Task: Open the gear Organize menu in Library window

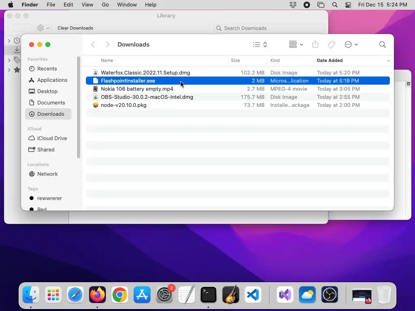Action: pos(43,28)
